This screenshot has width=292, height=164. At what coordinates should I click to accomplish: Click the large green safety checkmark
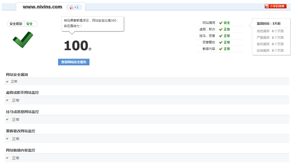[23, 40]
